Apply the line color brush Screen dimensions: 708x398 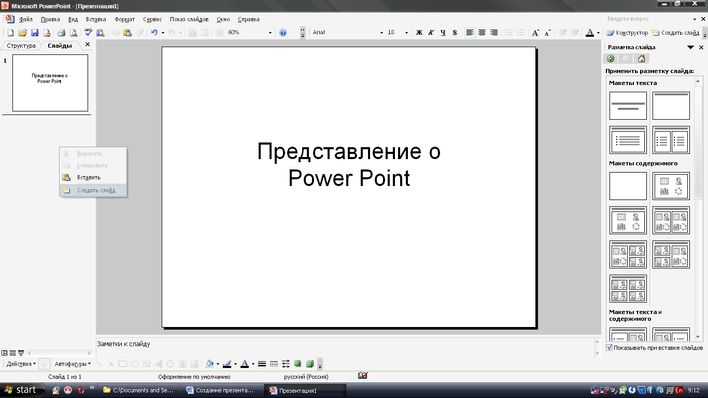click(x=226, y=364)
